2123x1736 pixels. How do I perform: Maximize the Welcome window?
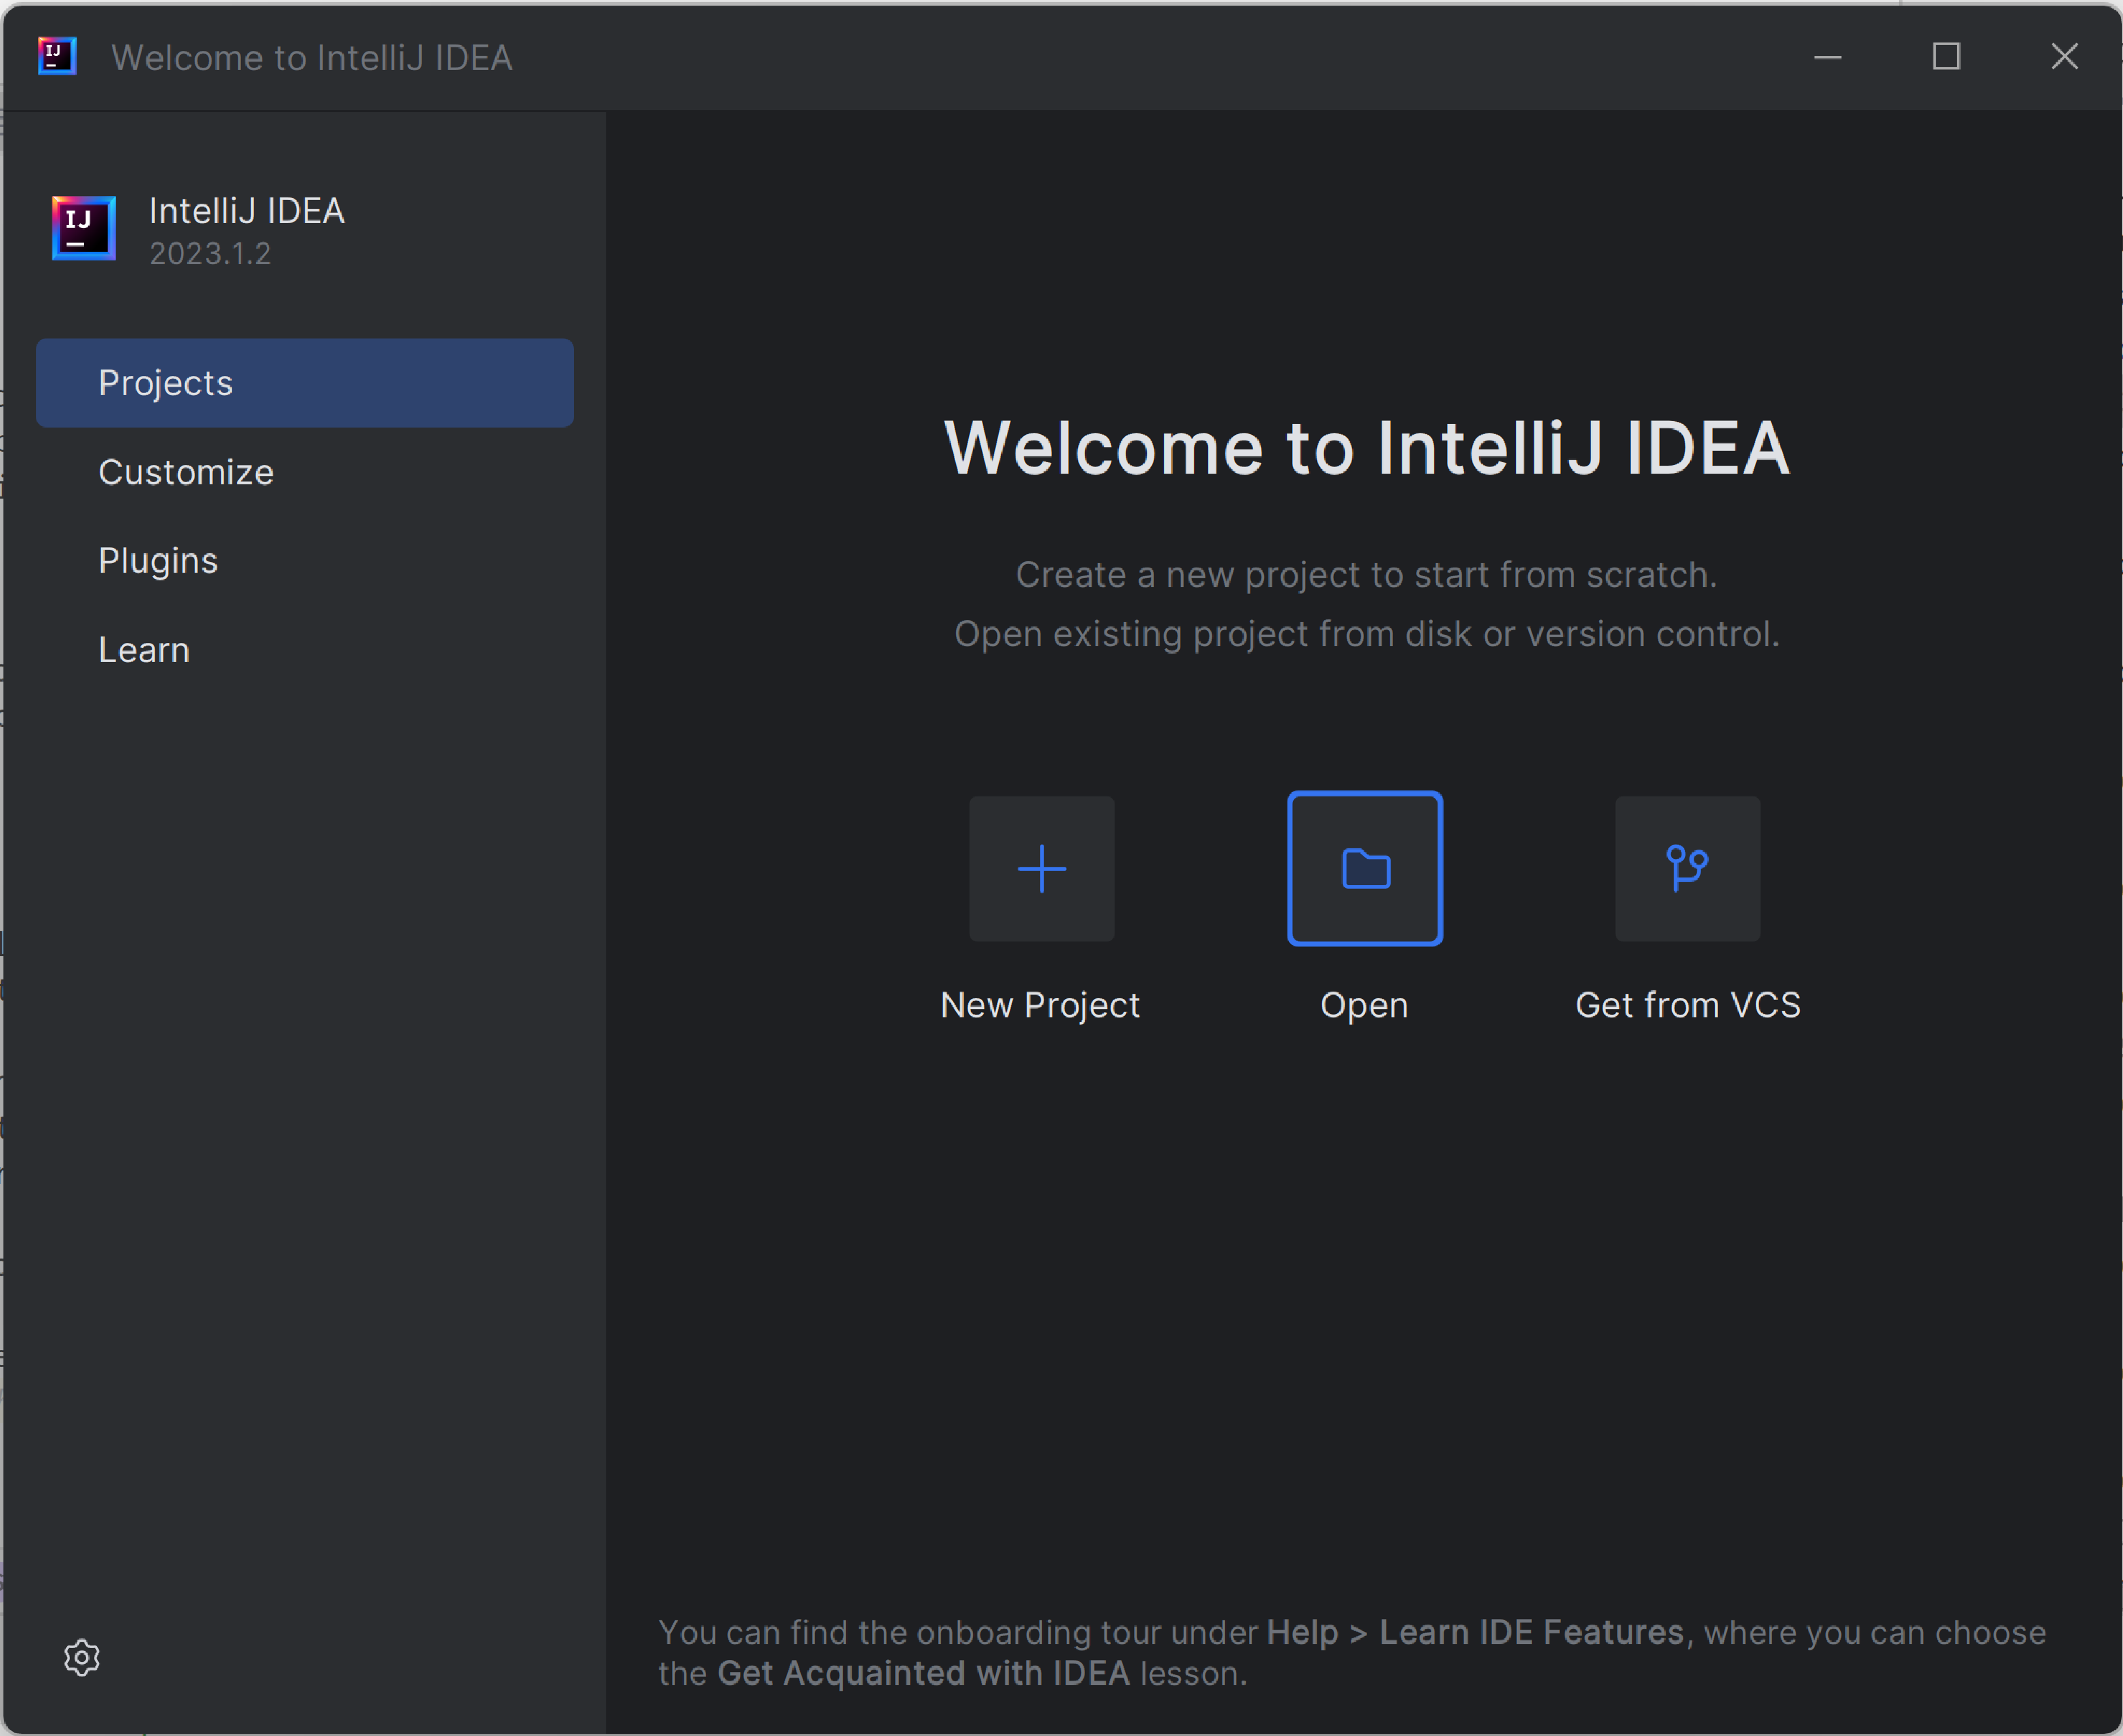(x=1945, y=57)
